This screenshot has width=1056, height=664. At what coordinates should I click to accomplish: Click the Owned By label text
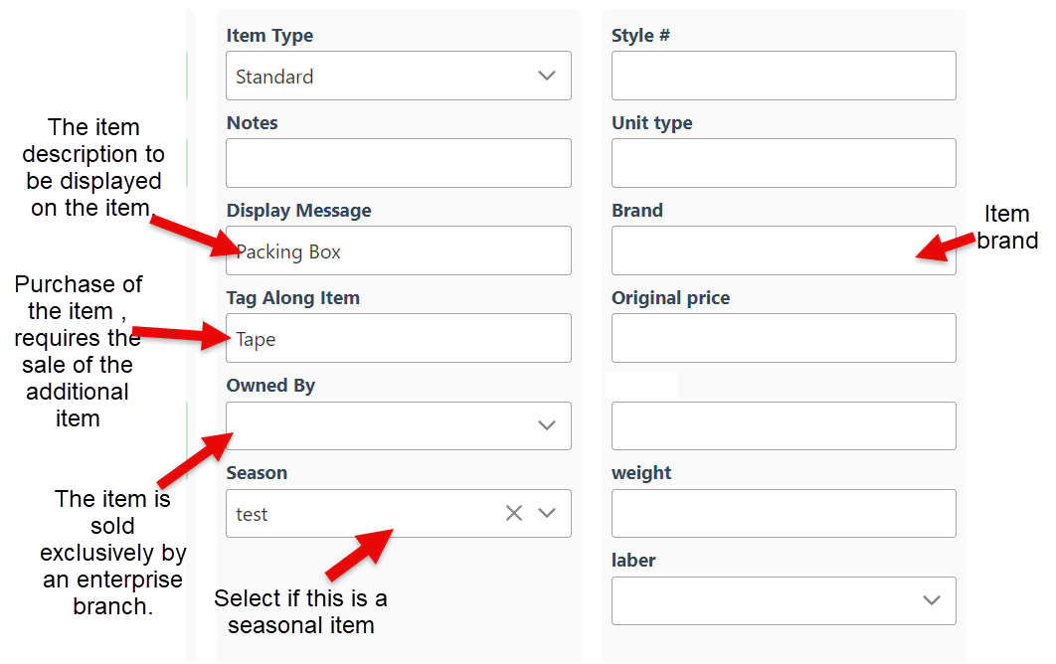(x=270, y=386)
